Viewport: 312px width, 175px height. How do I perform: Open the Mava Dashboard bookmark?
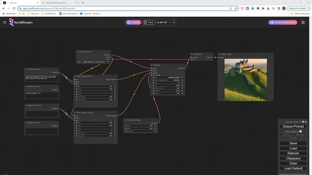click(68, 14)
